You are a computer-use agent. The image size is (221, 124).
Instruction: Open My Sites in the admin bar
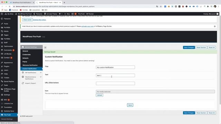(x=9, y=14)
